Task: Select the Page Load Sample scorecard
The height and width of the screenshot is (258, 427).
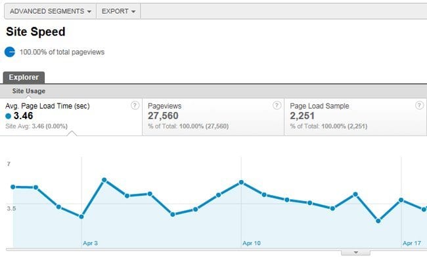Action: point(355,117)
